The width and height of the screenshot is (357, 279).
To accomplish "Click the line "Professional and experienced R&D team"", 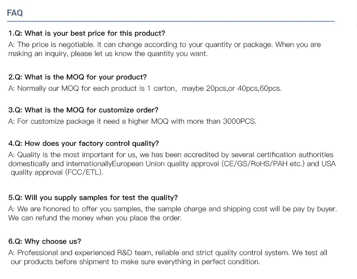I will point(168,253).
